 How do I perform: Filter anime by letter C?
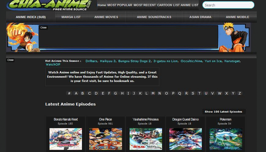[x=89, y=93]
